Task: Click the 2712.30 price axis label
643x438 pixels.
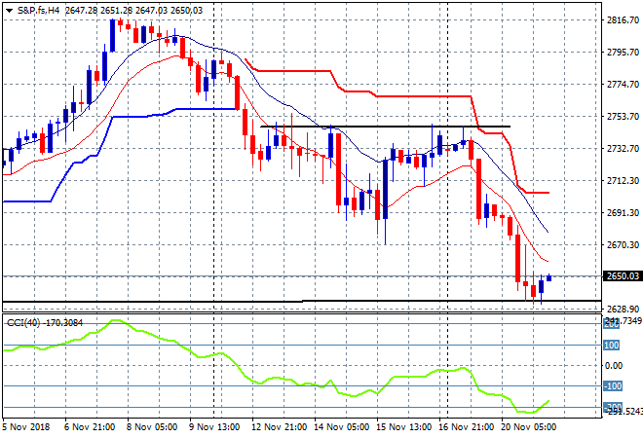Action: coord(623,180)
